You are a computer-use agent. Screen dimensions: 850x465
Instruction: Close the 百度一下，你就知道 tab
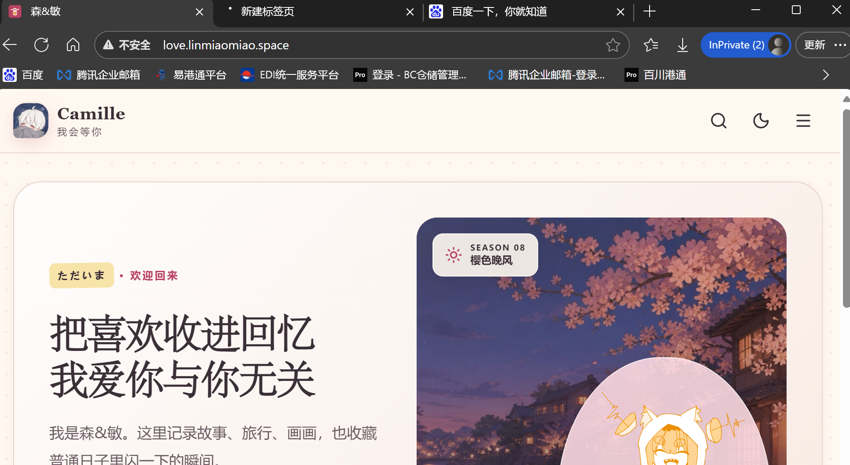click(621, 12)
